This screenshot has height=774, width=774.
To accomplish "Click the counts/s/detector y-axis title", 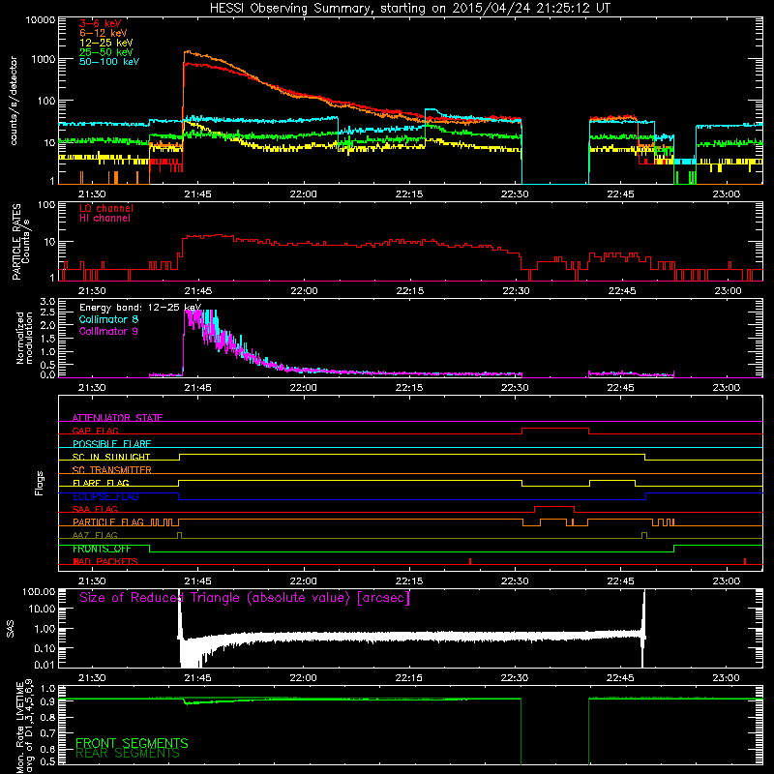I will click(x=14, y=101).
